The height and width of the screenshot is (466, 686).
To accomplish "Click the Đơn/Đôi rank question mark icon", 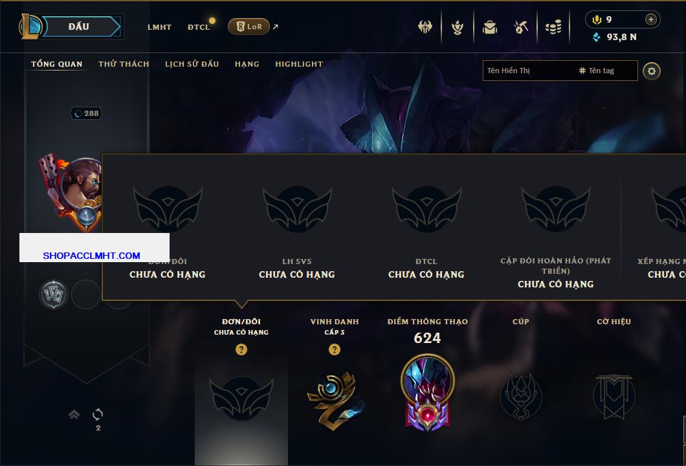I will [x=241, y=349].
